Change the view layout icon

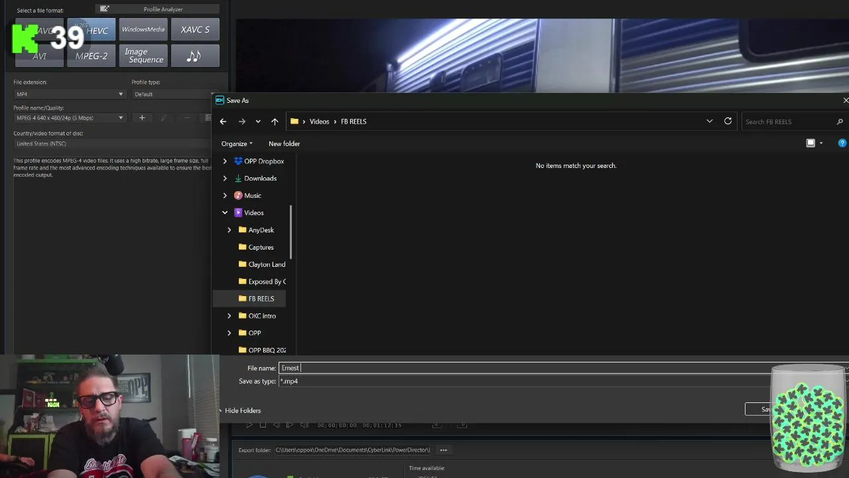[811, 143]
